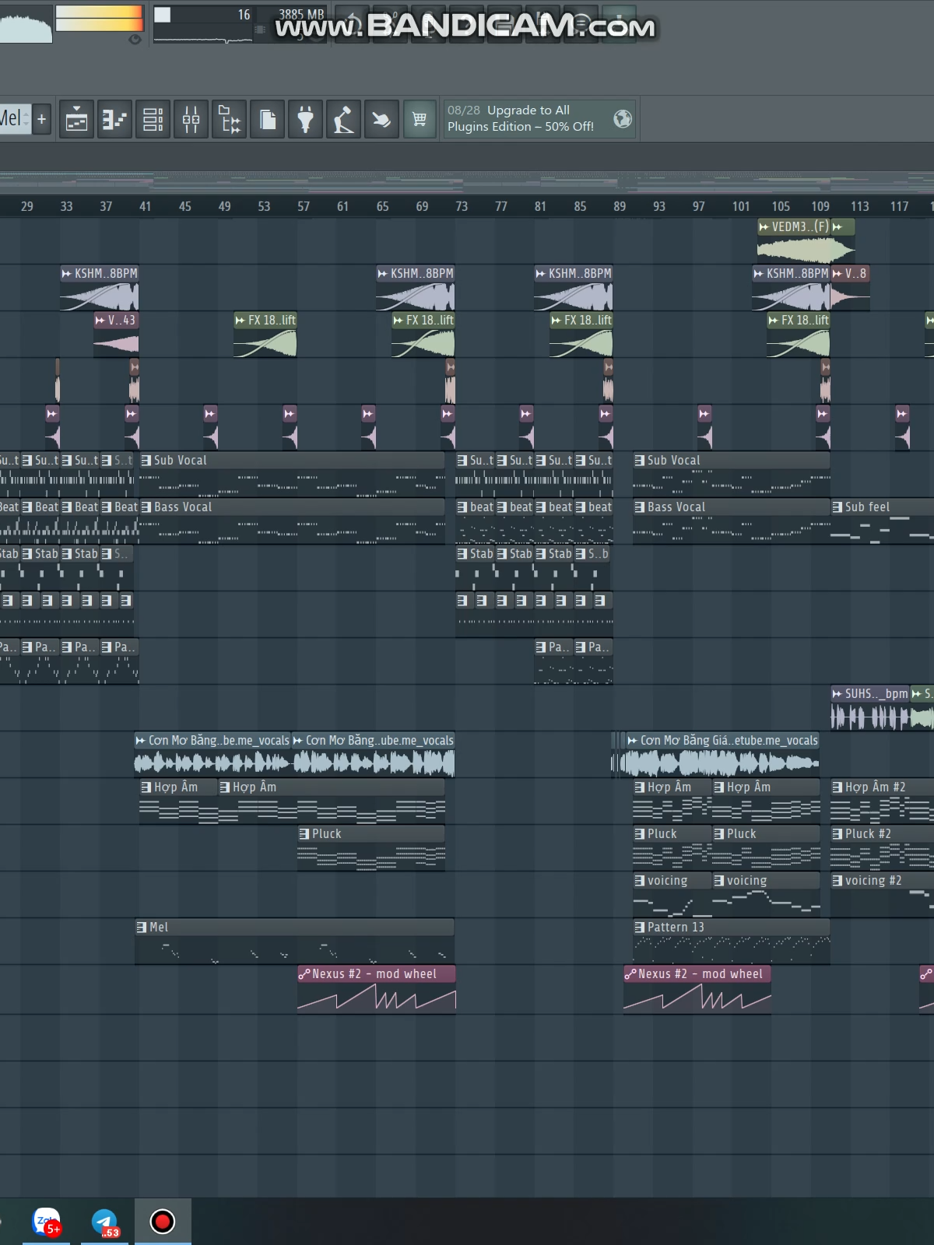Select the FX 18..lift clip near bar 51
The width and height of the screenshot is (934, 1245).
click(265, 335)
